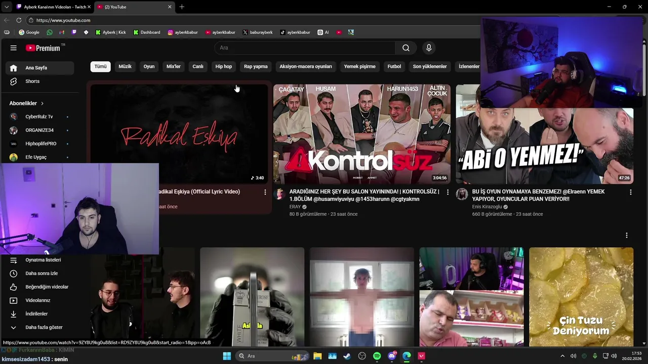The width and height of the screenshot is (648, 364).
Task: Open the Radikal Eşkiya video thumbnail
Action: click(179, 134)
